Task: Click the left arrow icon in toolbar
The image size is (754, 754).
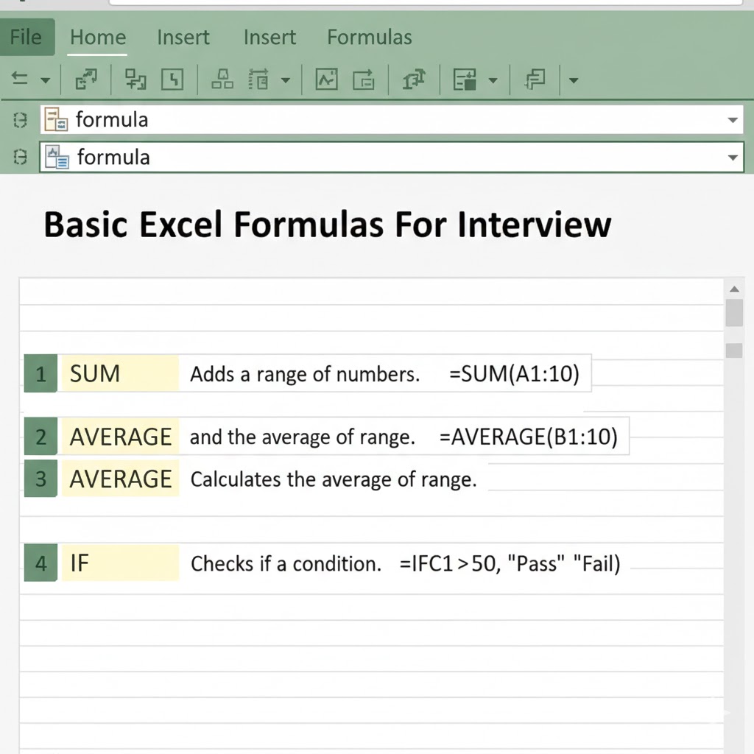Action: 20,80
